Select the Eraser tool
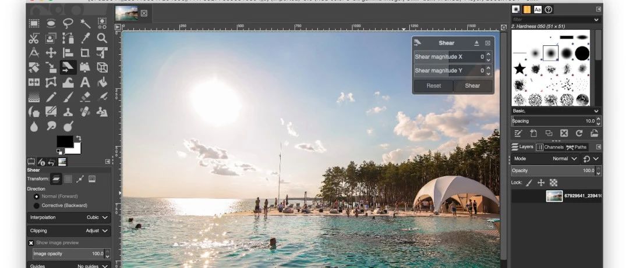Image resolution: width=629 pixels, height=268 pixels. 85,97
